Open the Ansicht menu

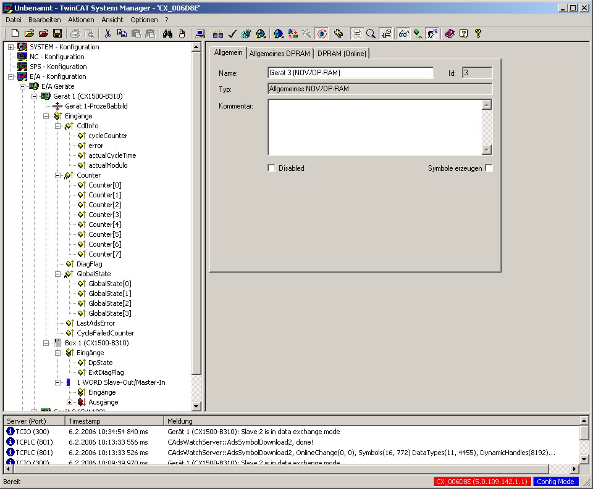click(x=112, y=20)
